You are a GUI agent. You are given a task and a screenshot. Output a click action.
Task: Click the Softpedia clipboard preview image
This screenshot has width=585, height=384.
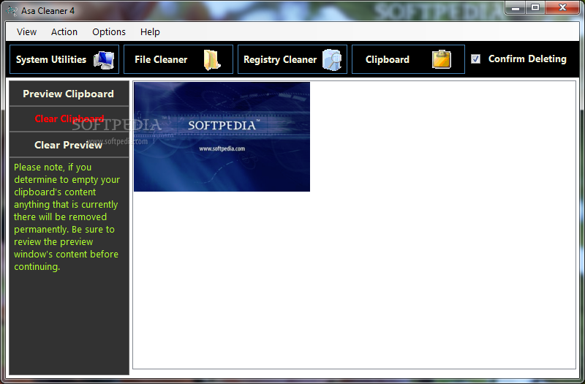click(x=222, y=137)
